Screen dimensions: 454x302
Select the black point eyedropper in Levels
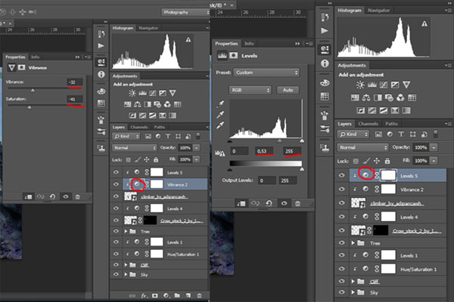tap(220, 104)
